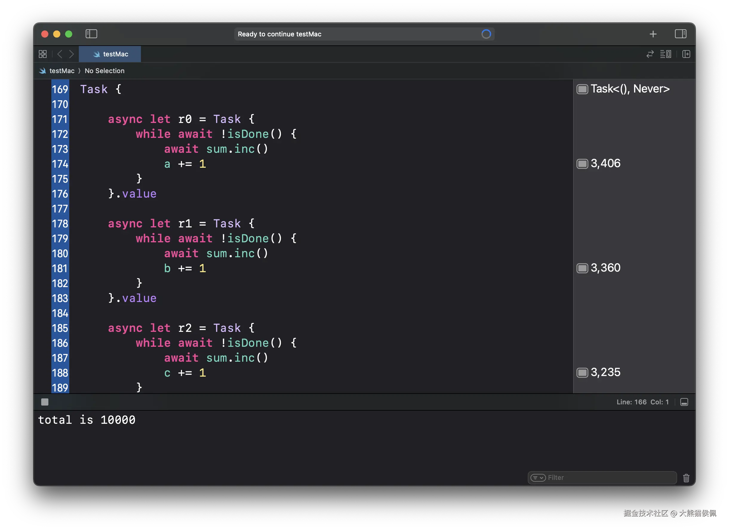Click the code review swap arrows icon
This screenshot has height=530, width=729.
click(x=650, y=54)
